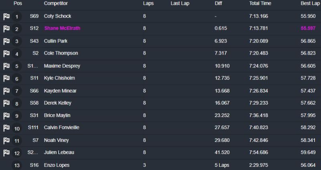Select Kyle Chisholm's row number S11
Image resolution: width=321 pixels, height=170 pixels.
(34, 78)
